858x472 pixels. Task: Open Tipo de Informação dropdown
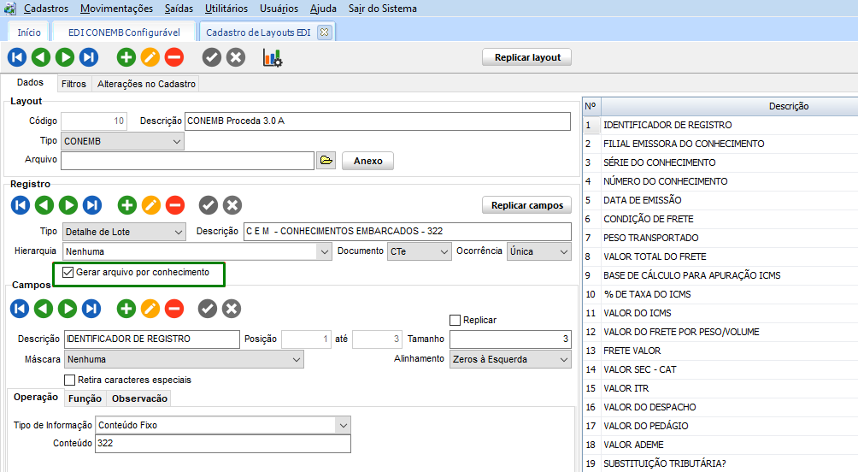pos(343,425)
